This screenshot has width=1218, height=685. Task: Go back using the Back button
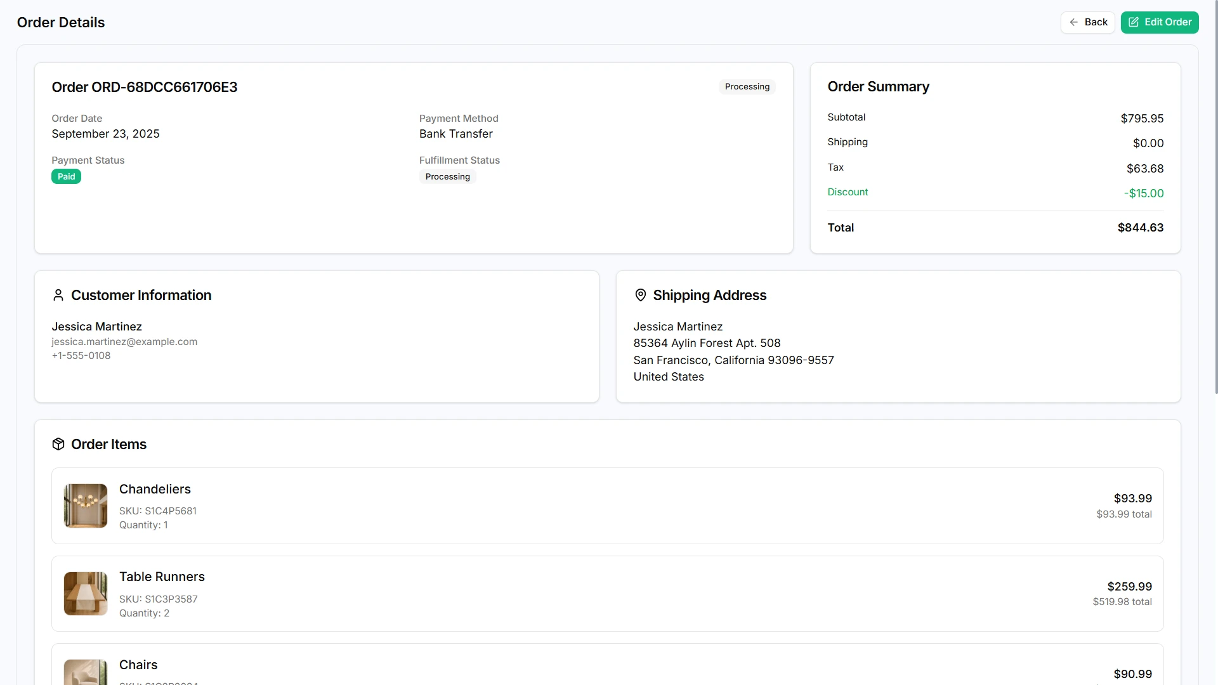click(1087, 22)
